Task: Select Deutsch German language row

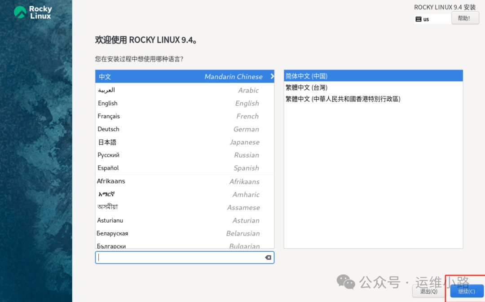Action: (x=185, y=129)
